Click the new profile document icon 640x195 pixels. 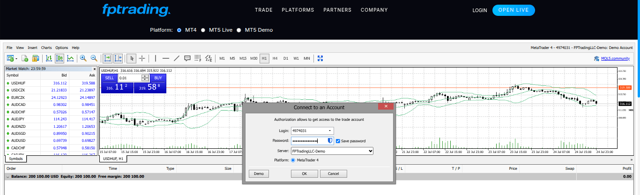tap(25, 58)
